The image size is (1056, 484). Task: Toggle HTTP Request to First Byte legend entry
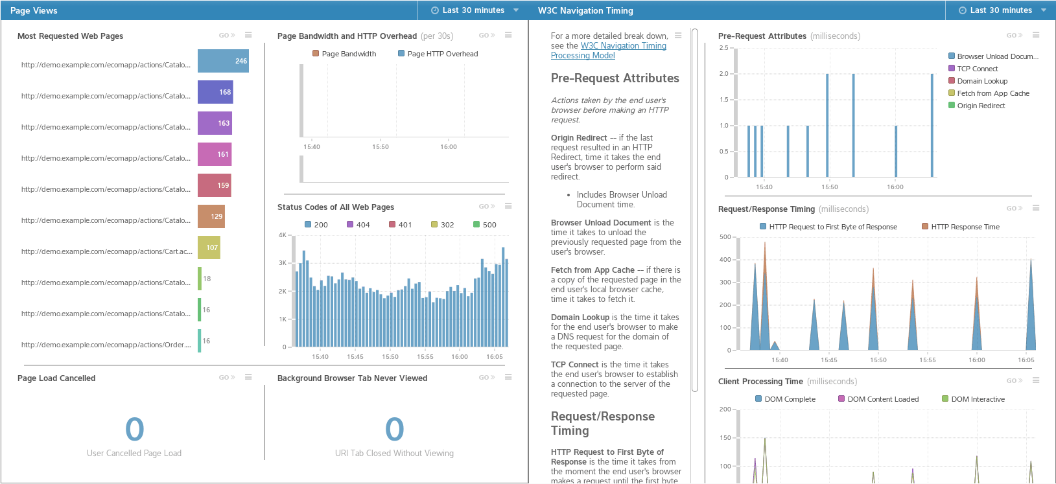pyautogui.click(x=828, y=227)
